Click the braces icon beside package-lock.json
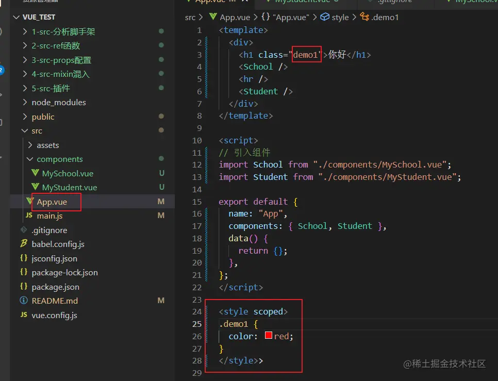Image resolution: width=498 pixels, height=381 pixels. [24, 272]
